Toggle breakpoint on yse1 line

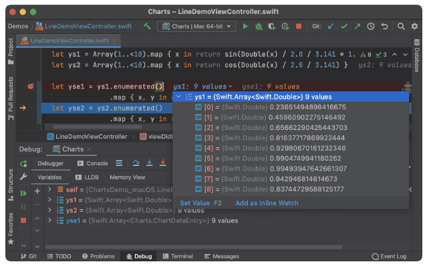tap(31, 87)
